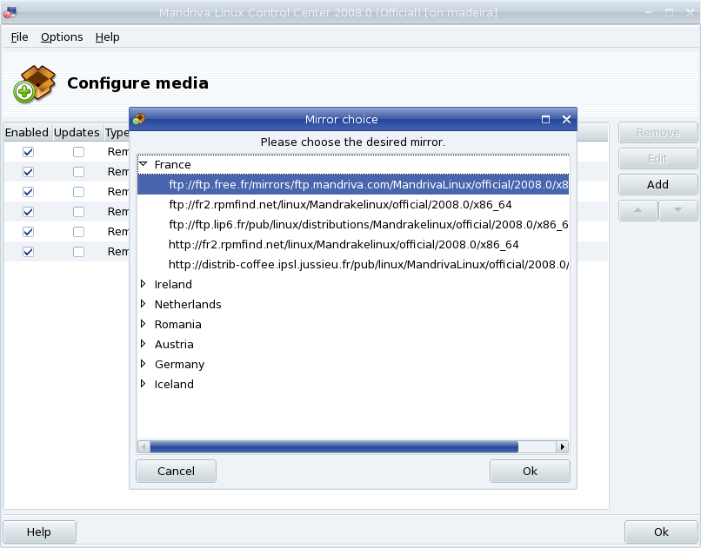
Task: Check Updates checkbox in third media row
Action: coord(78,192)
